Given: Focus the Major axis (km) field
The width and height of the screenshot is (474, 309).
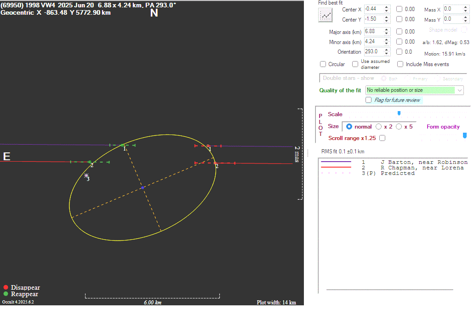Looking at the screenshot, I should pos(374,31).
